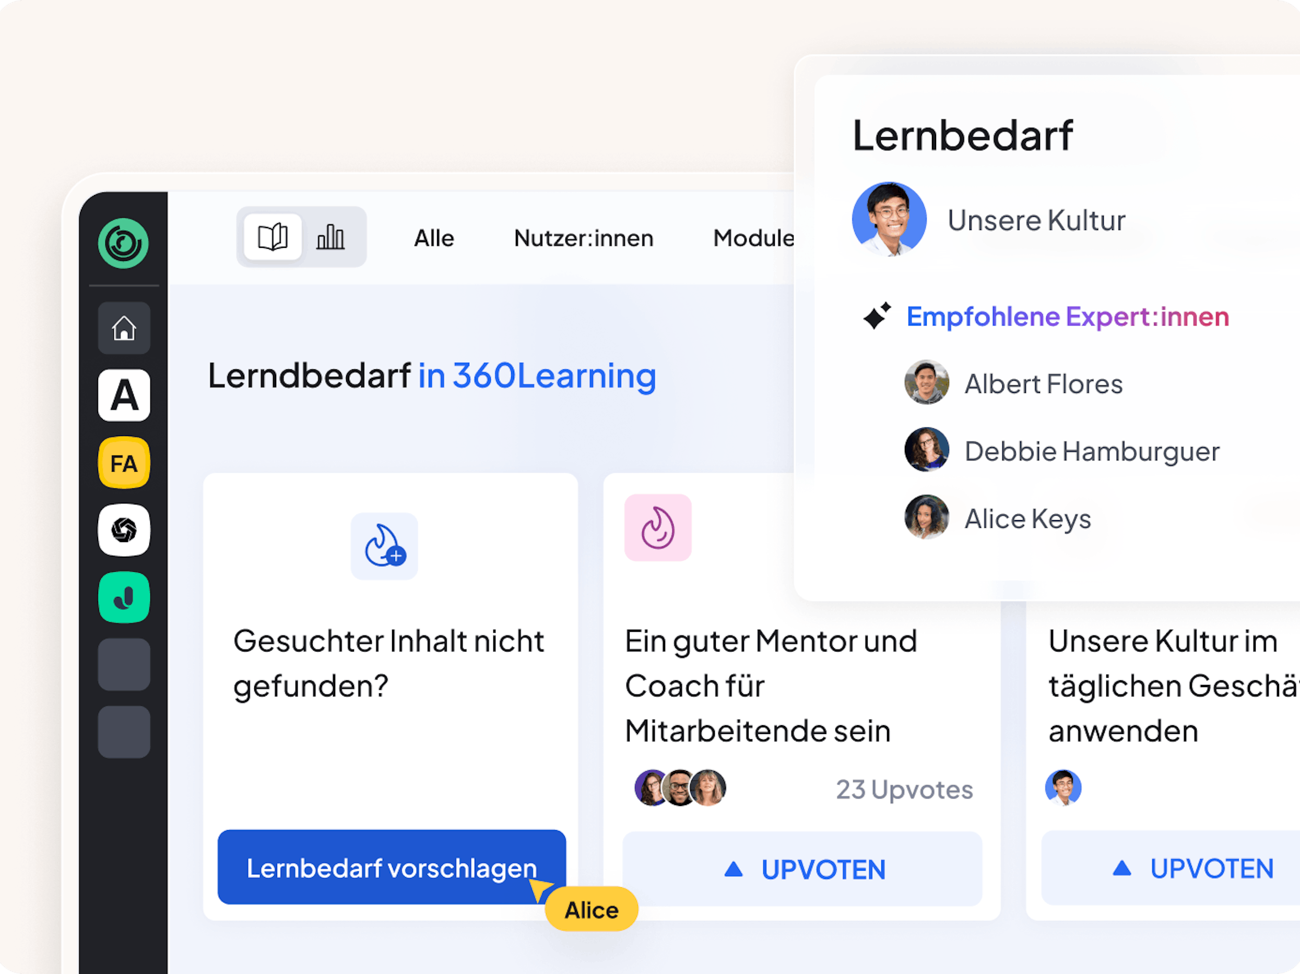Open the 360Learning logo in the sidebar

tap(123, 243)
